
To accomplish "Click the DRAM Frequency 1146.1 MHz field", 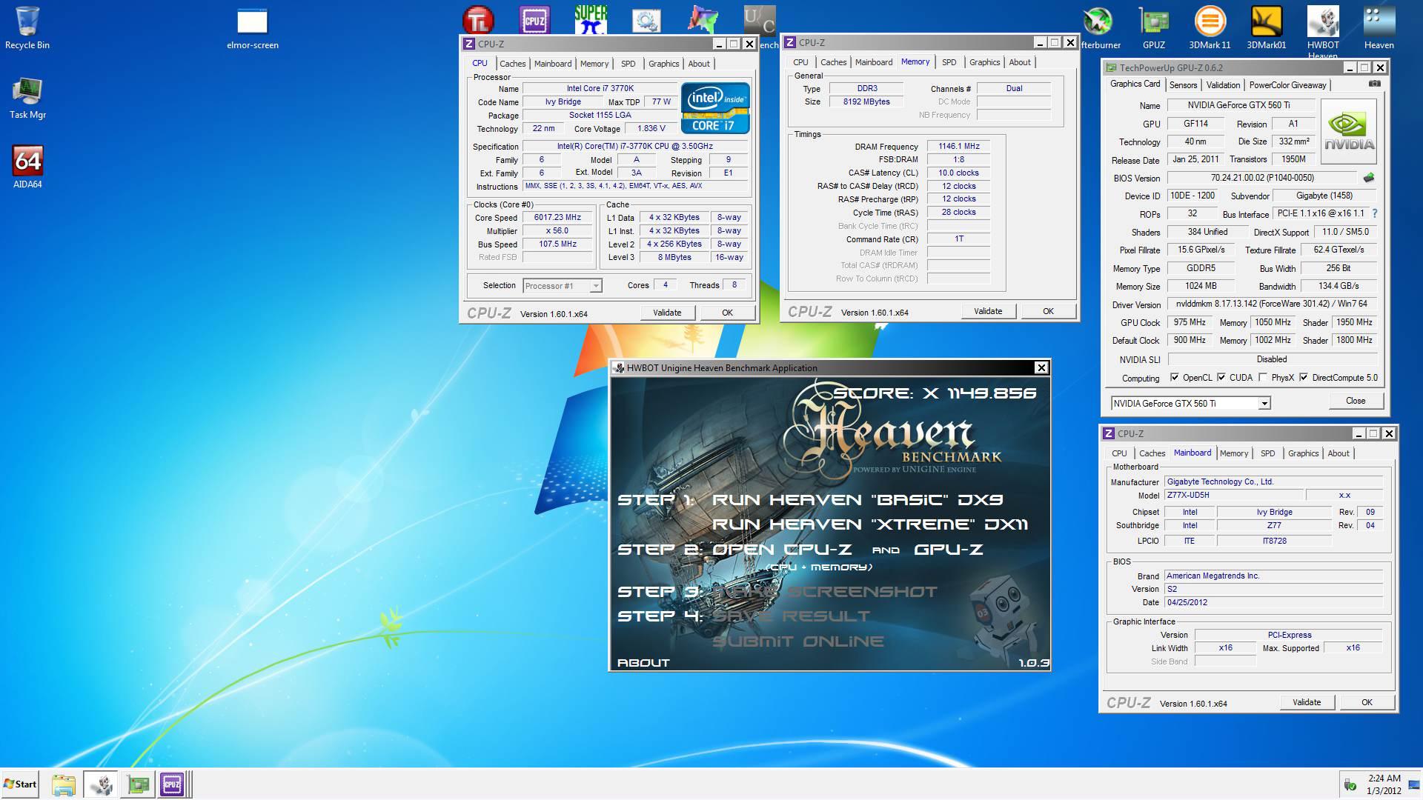I will [958, 147].
